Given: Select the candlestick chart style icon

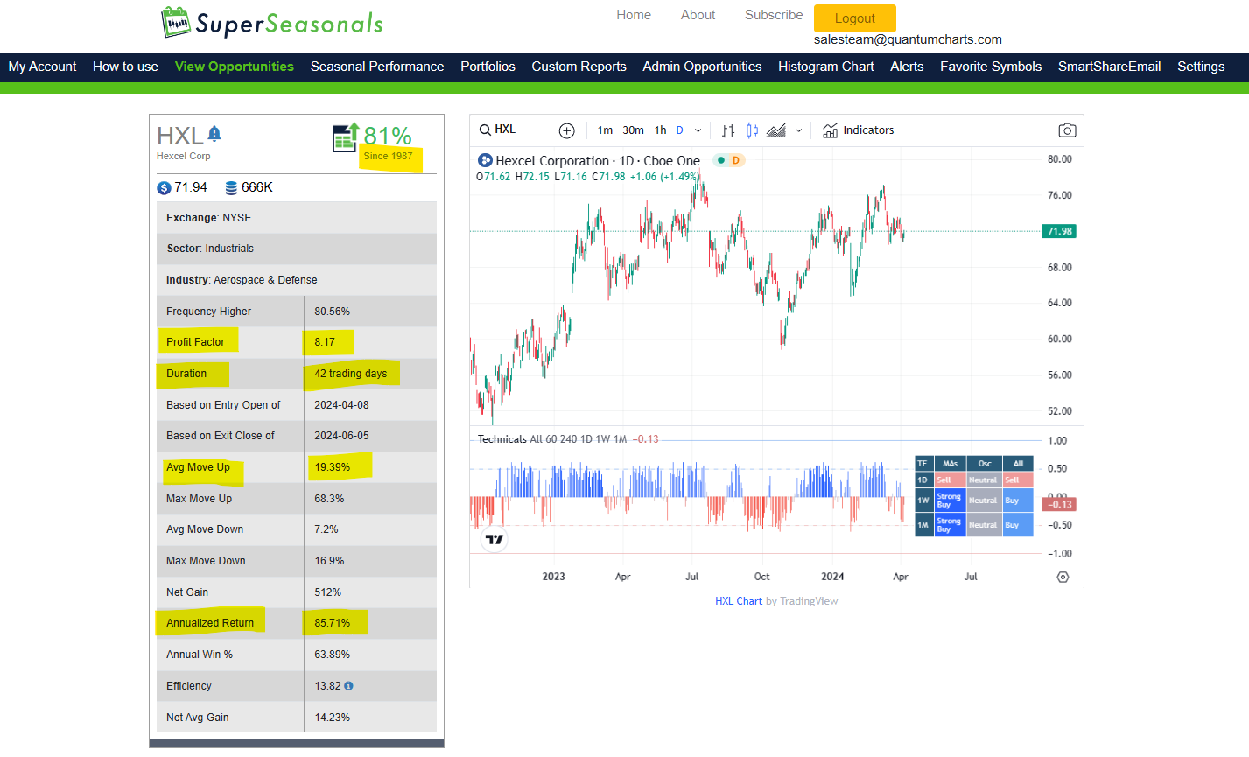Looking at the screenshot, I should click(752, 130).
